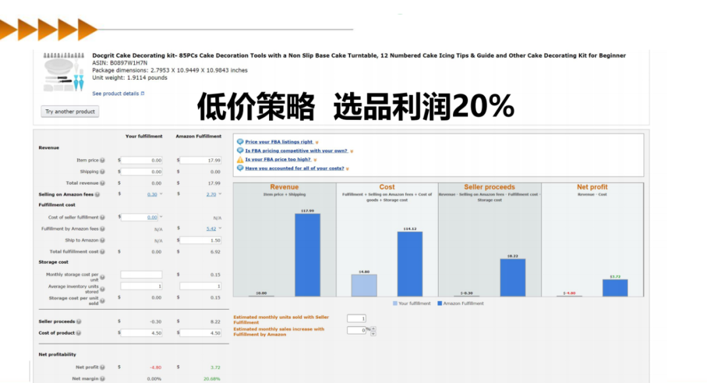Click the Amazon Fulfillment Revenue bar labeled $17.99

pos(308,255)
